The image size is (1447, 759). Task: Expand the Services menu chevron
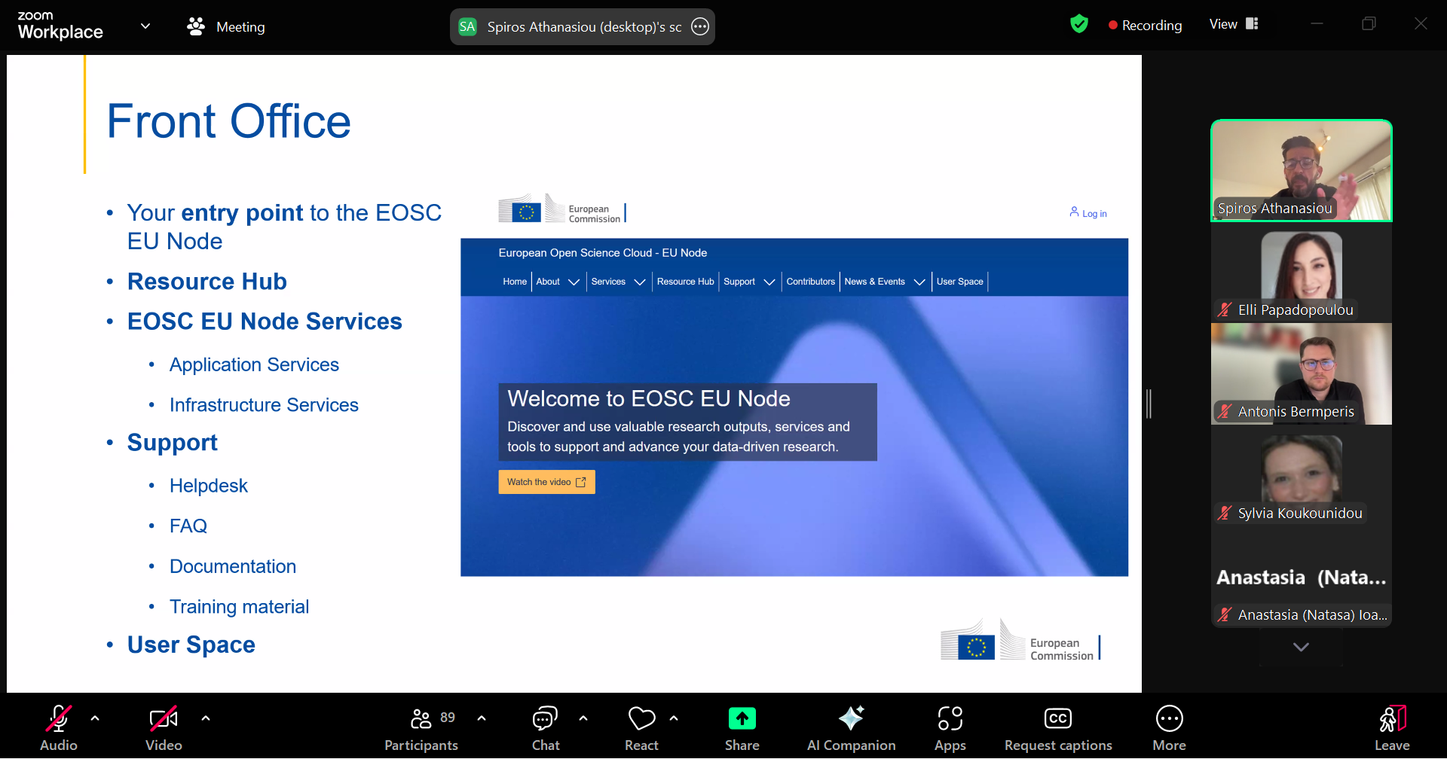pos(640,282)
